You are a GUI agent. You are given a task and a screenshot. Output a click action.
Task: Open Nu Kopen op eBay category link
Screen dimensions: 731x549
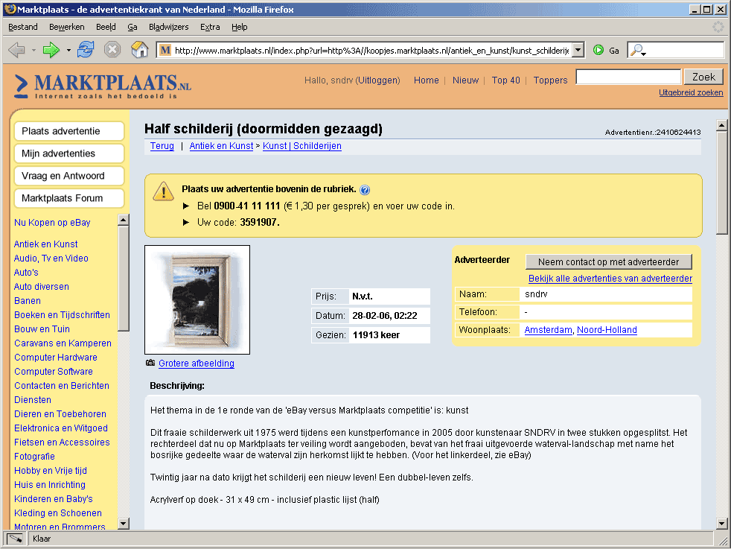click(52, 223)
